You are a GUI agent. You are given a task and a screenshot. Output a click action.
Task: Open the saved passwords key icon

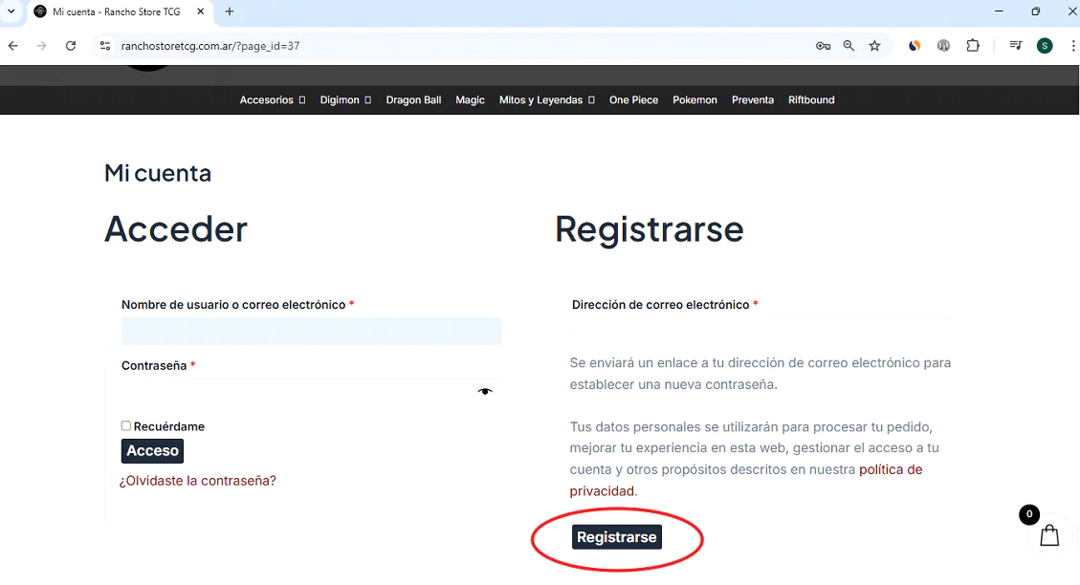pos(823,46)
